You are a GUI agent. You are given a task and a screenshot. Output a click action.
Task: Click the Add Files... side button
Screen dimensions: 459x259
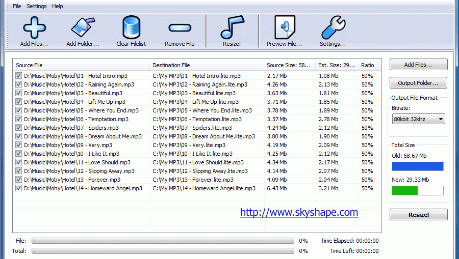click(x=418, y=65)
